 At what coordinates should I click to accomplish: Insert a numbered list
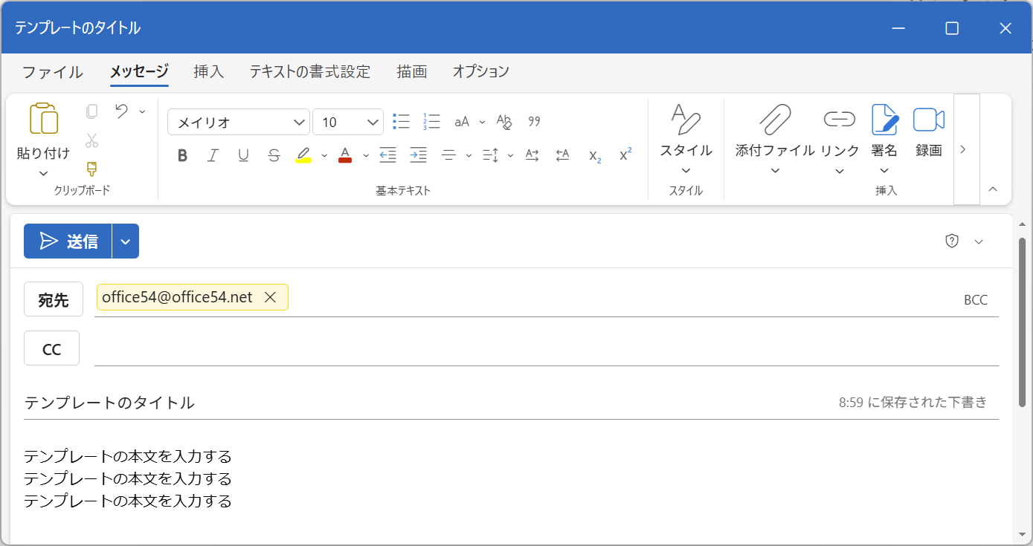click(431, 121)
